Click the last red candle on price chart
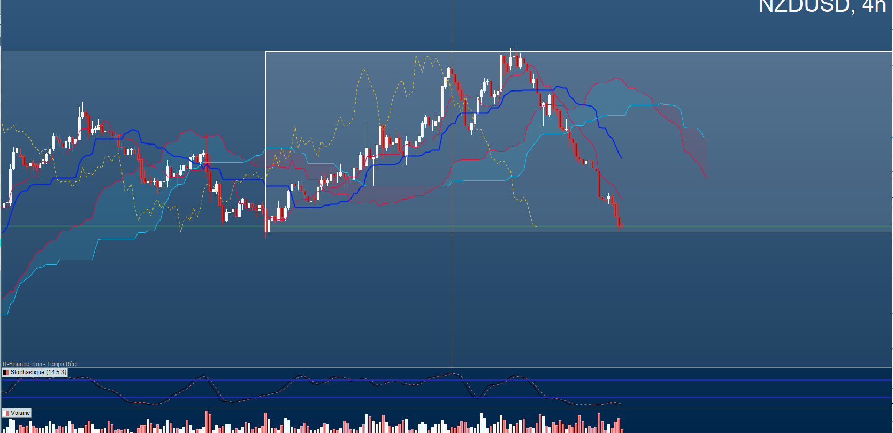893x433 pixels. pos(620,222)
